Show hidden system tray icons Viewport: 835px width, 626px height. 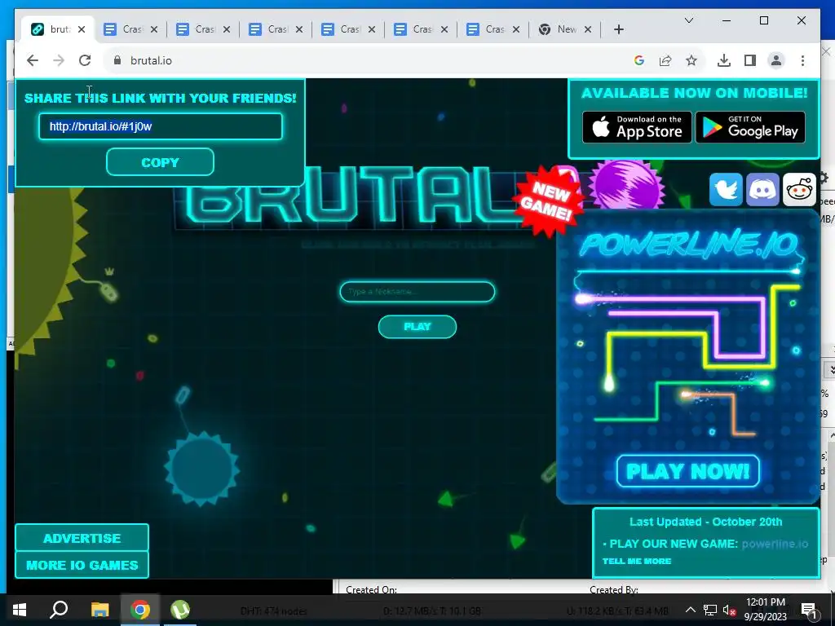click(x=690, y=610)
